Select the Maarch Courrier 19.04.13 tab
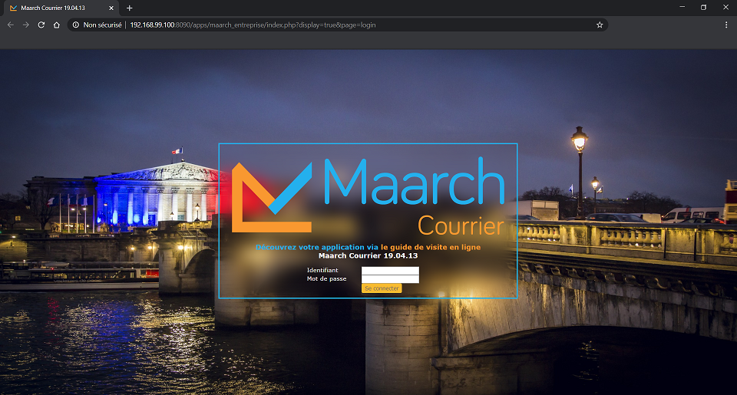The image size is (737, 395). pyautogui.click(x=60, y=8)
